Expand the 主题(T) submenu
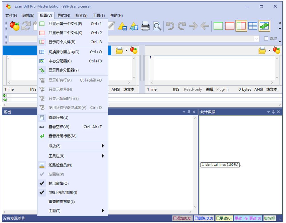 [x=73, y=211]
